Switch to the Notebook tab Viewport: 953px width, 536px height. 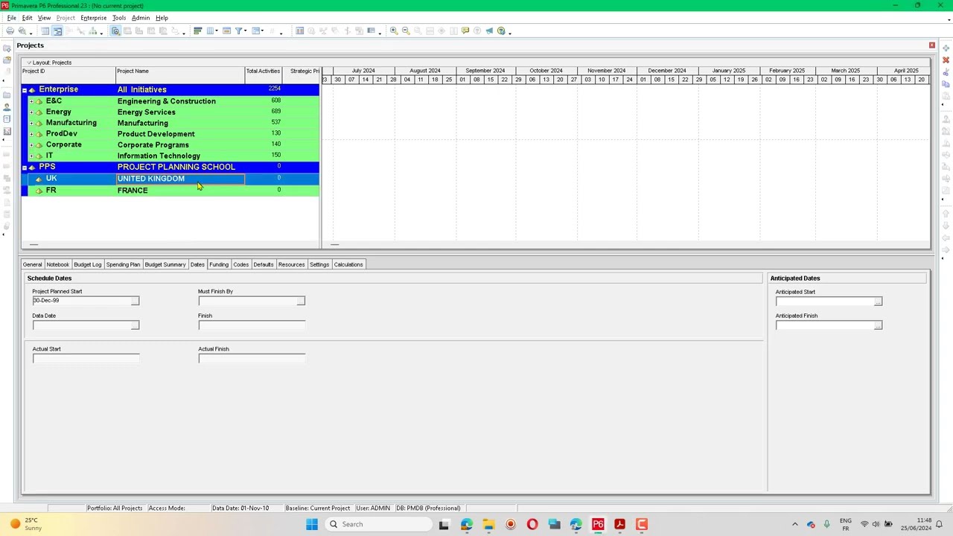click(x=57, y=264)
